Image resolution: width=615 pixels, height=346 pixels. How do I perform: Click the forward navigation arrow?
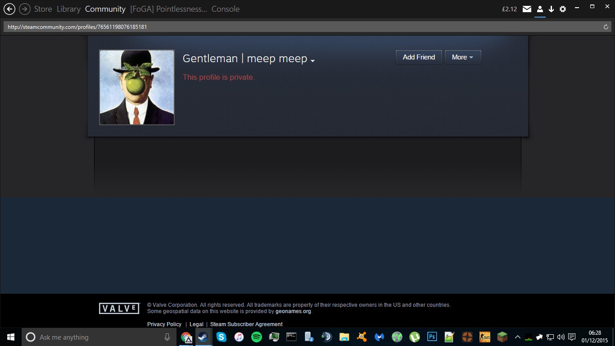(x=24, y=9)
